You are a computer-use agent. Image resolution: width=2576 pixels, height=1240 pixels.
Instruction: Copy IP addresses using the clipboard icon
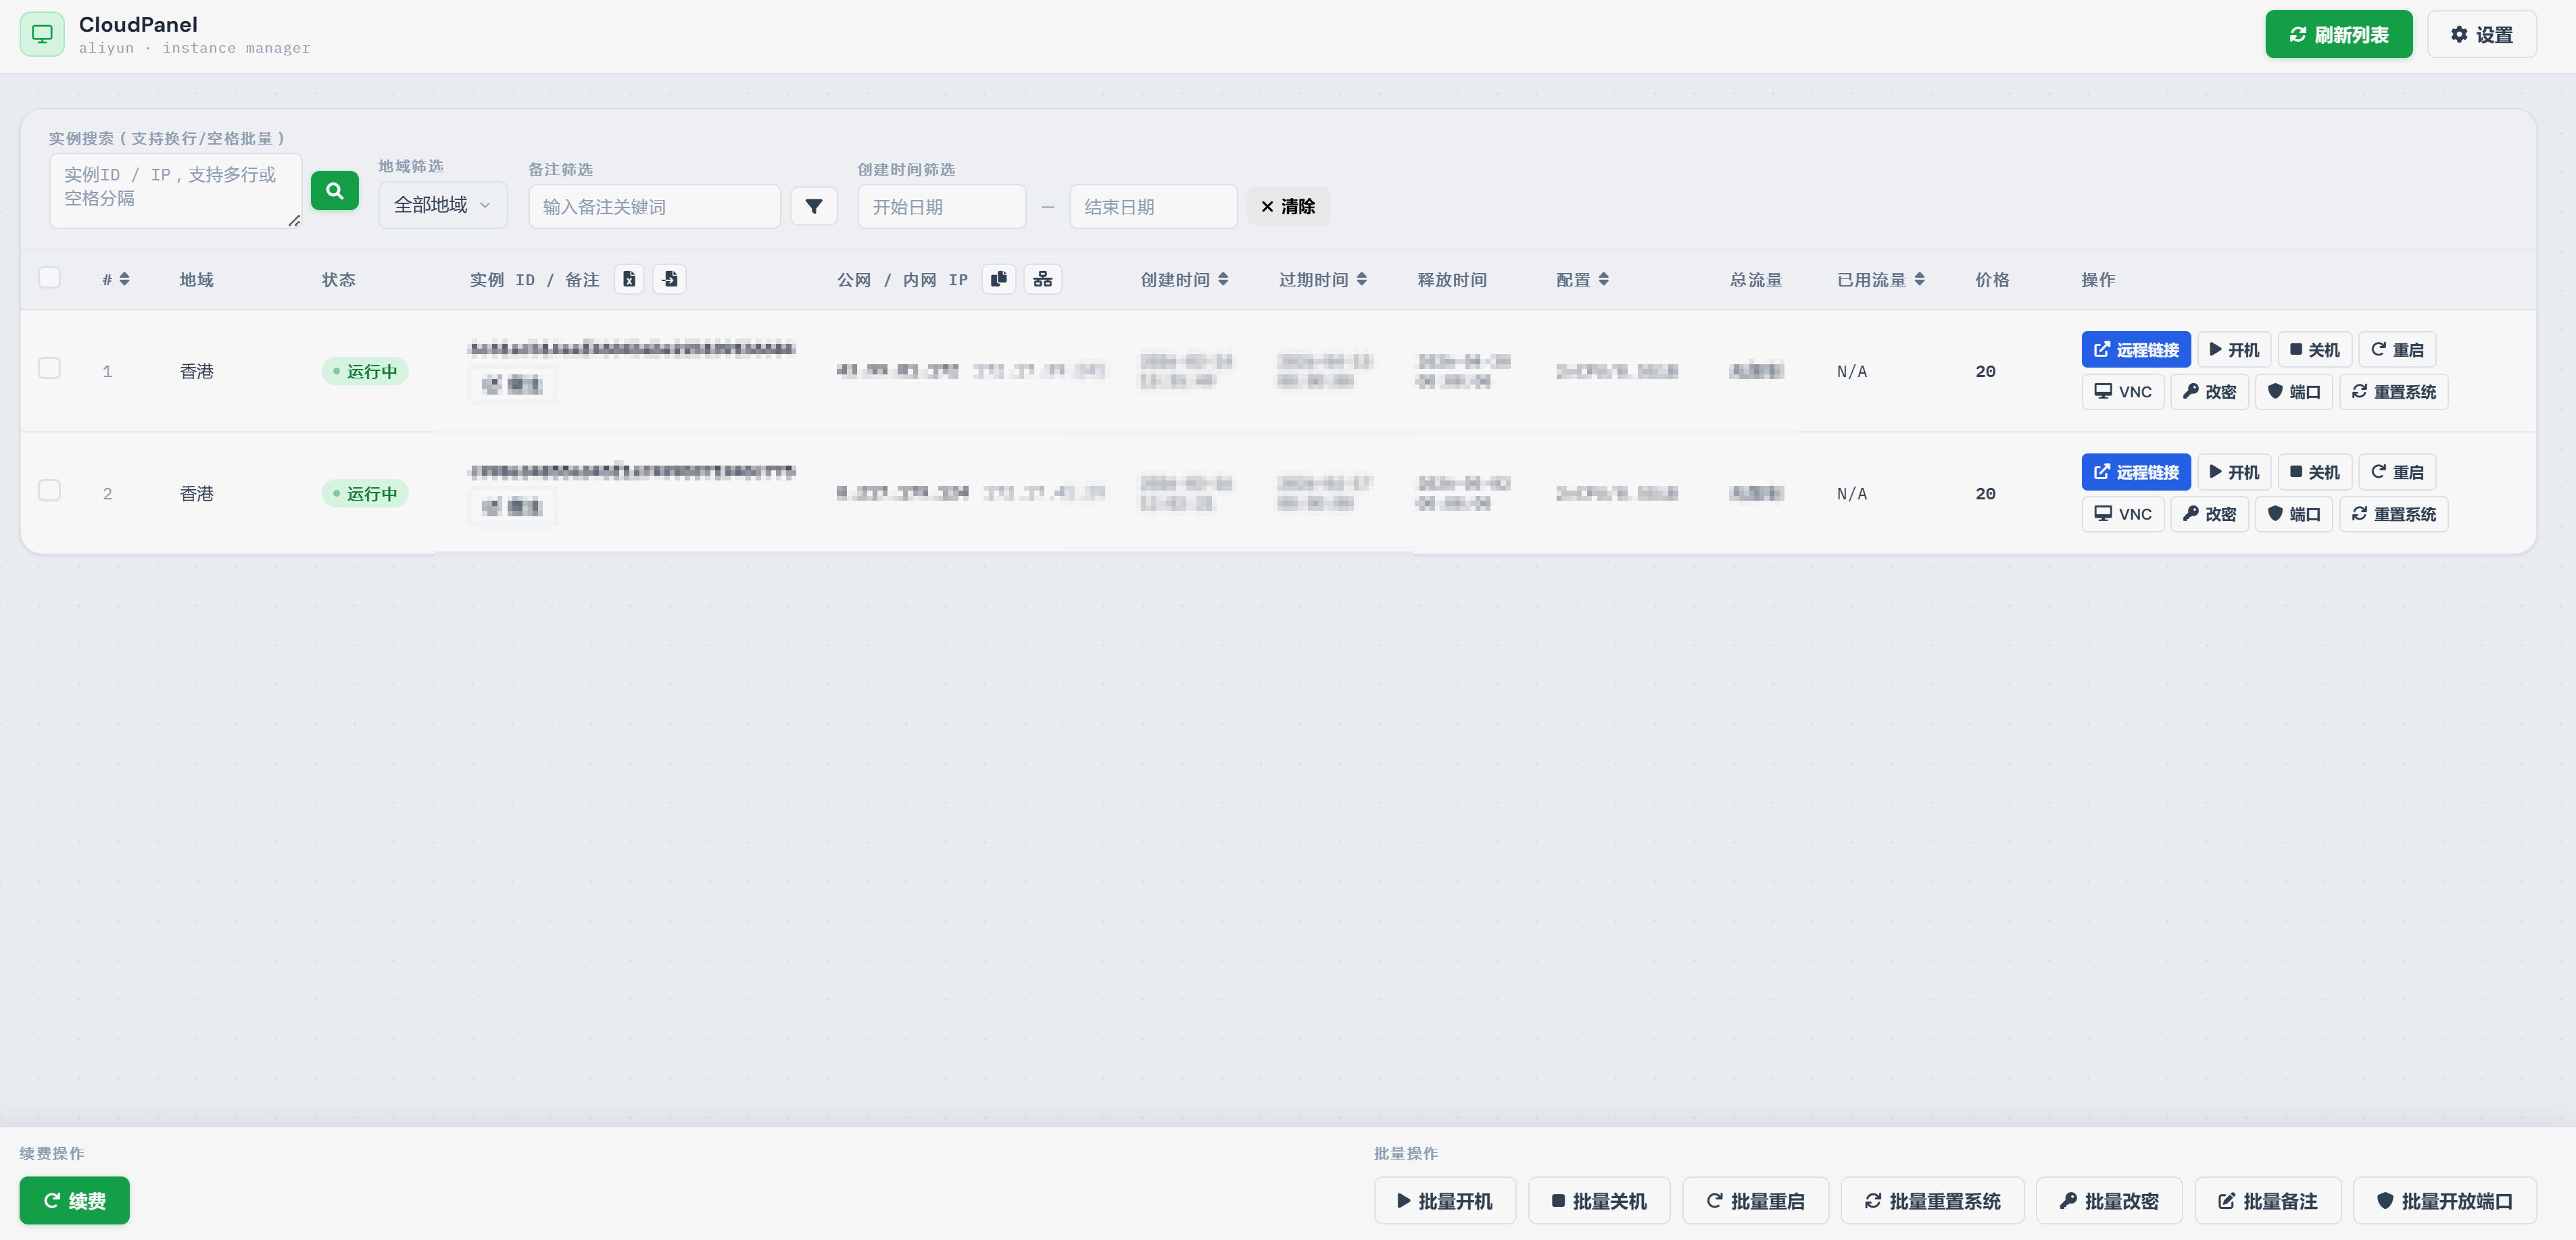pyautogui.click(x=998, y=279)
